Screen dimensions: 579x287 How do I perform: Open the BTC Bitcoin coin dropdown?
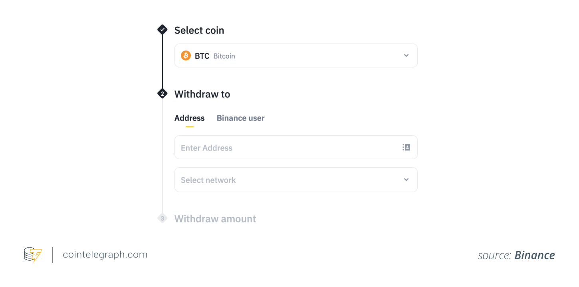pos(295,55)
